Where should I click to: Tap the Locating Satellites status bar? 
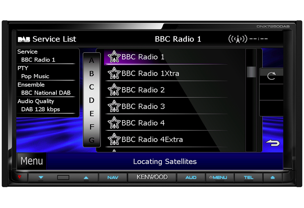click(165, 161)
